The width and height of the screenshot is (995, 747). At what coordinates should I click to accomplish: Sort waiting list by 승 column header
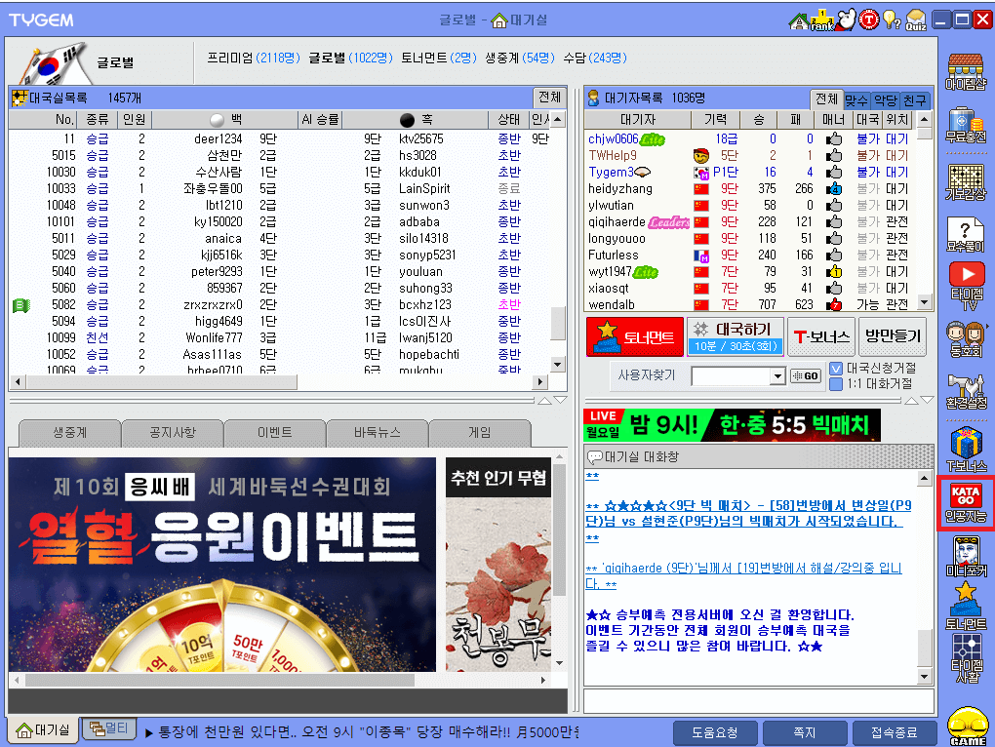(x=759, y=119)
